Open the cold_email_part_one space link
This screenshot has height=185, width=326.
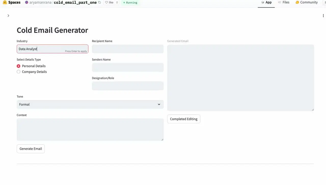(x=75, y=3)
